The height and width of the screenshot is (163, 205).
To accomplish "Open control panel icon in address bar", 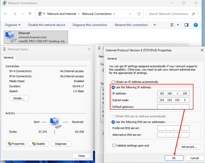I will 40,14.
